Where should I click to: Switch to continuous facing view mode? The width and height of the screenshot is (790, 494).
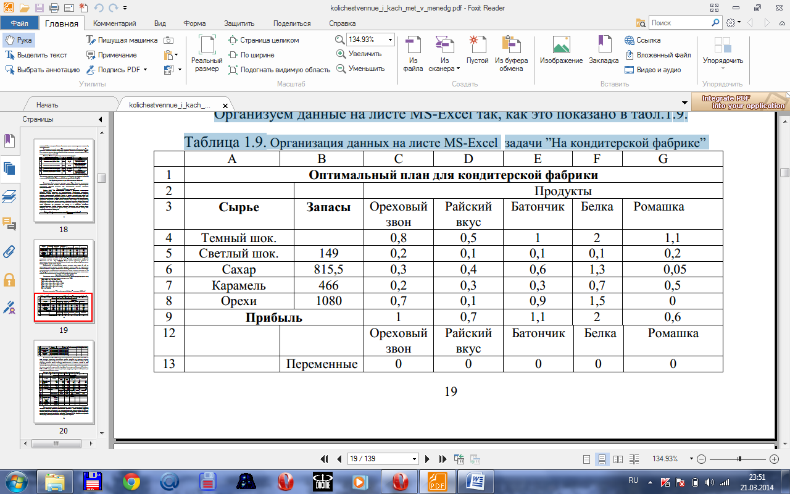pos(634,459)
